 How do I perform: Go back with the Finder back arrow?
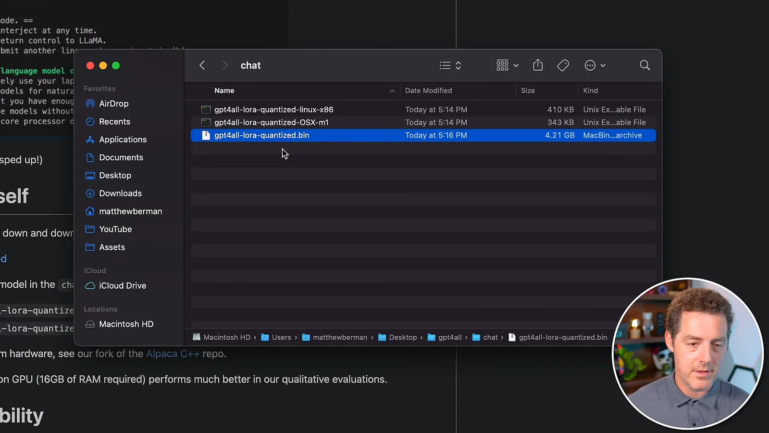(x=202, y=65)
